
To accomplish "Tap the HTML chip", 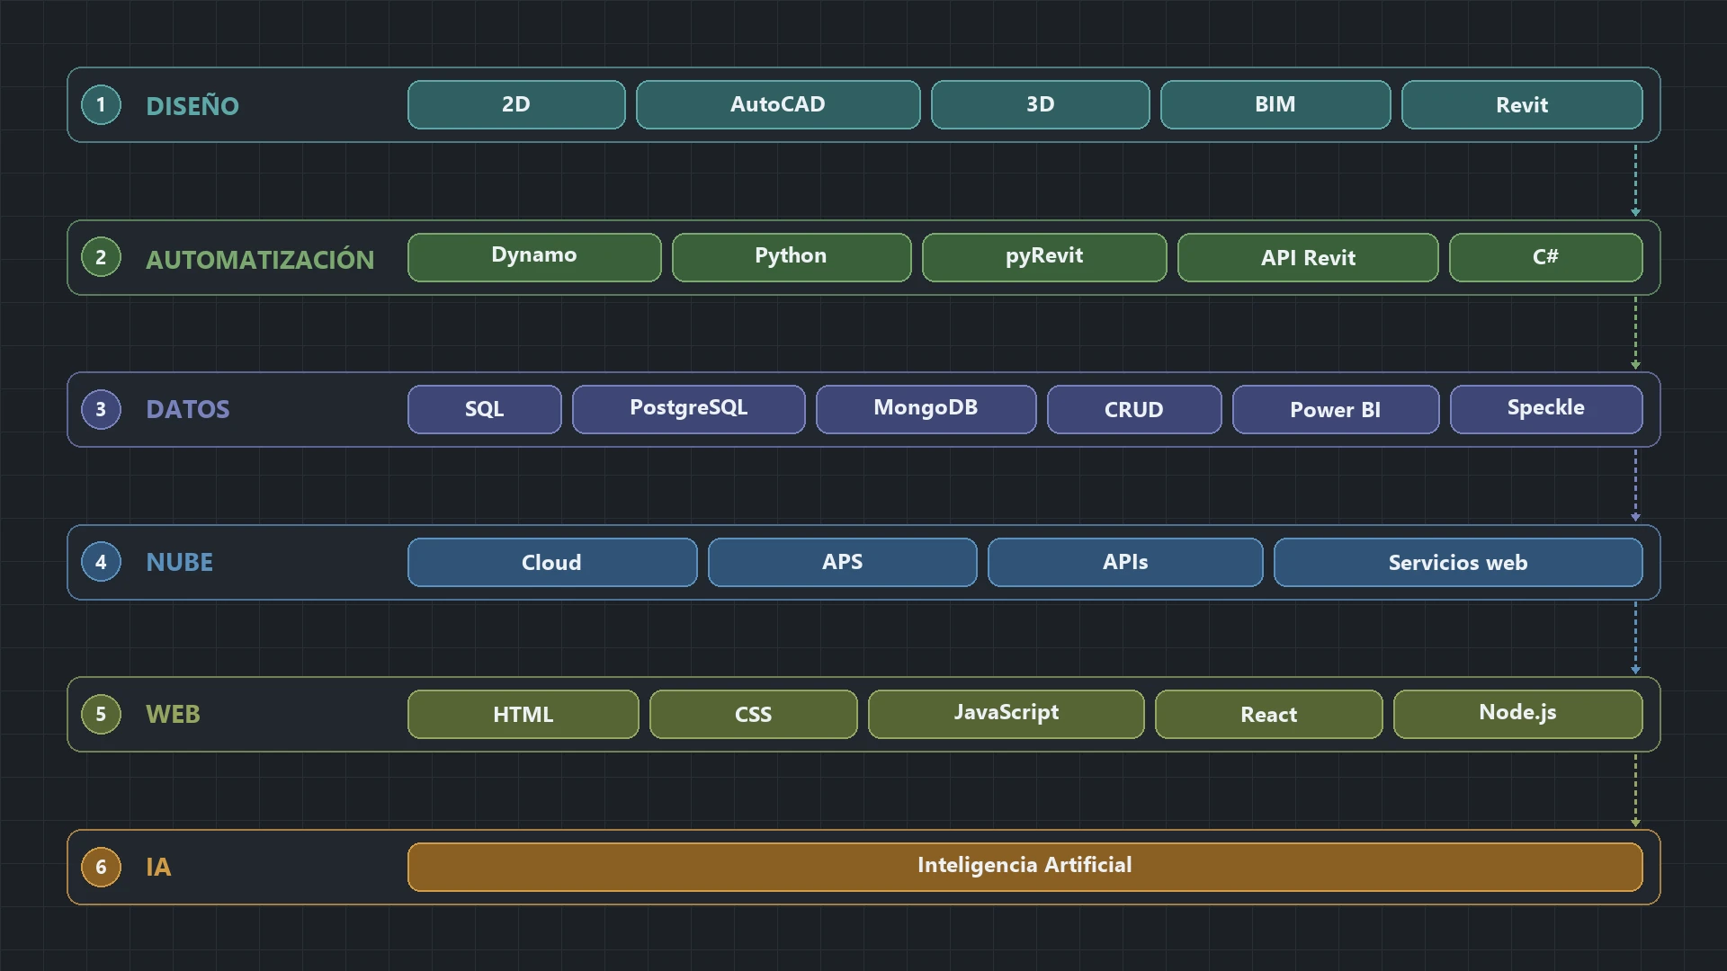I will click(x=523, y=715).
